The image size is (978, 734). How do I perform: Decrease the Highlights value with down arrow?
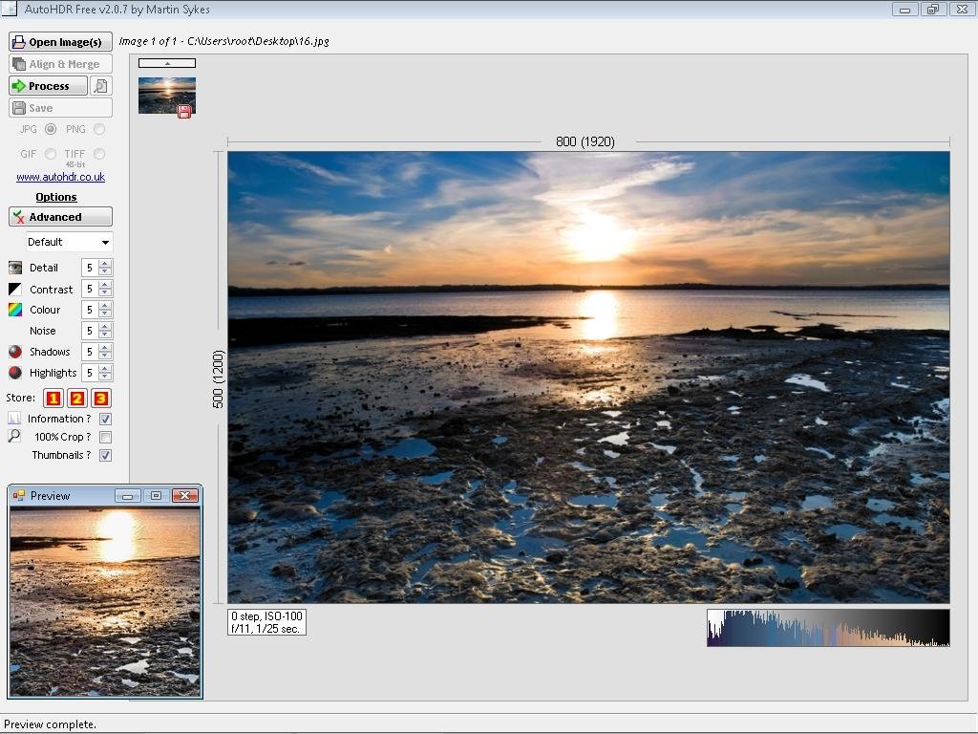tap(105, 377)
